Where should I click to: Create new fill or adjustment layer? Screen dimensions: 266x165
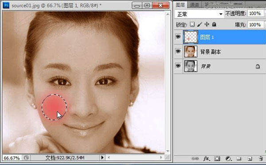(x=228, y=159)
